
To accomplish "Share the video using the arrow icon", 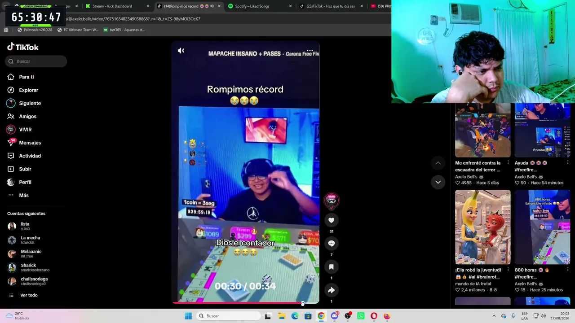I will click(332, 290).
